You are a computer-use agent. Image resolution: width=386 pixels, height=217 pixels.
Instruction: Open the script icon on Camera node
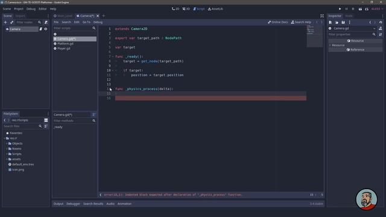click(41, 29)
